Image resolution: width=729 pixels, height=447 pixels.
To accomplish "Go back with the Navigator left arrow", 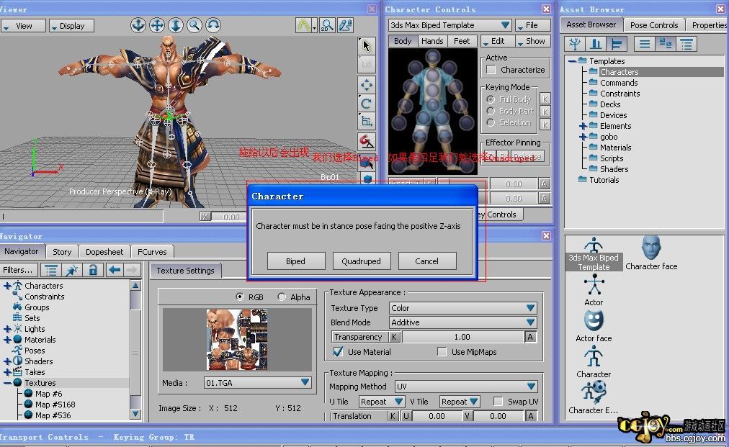I will click(115, 270).
